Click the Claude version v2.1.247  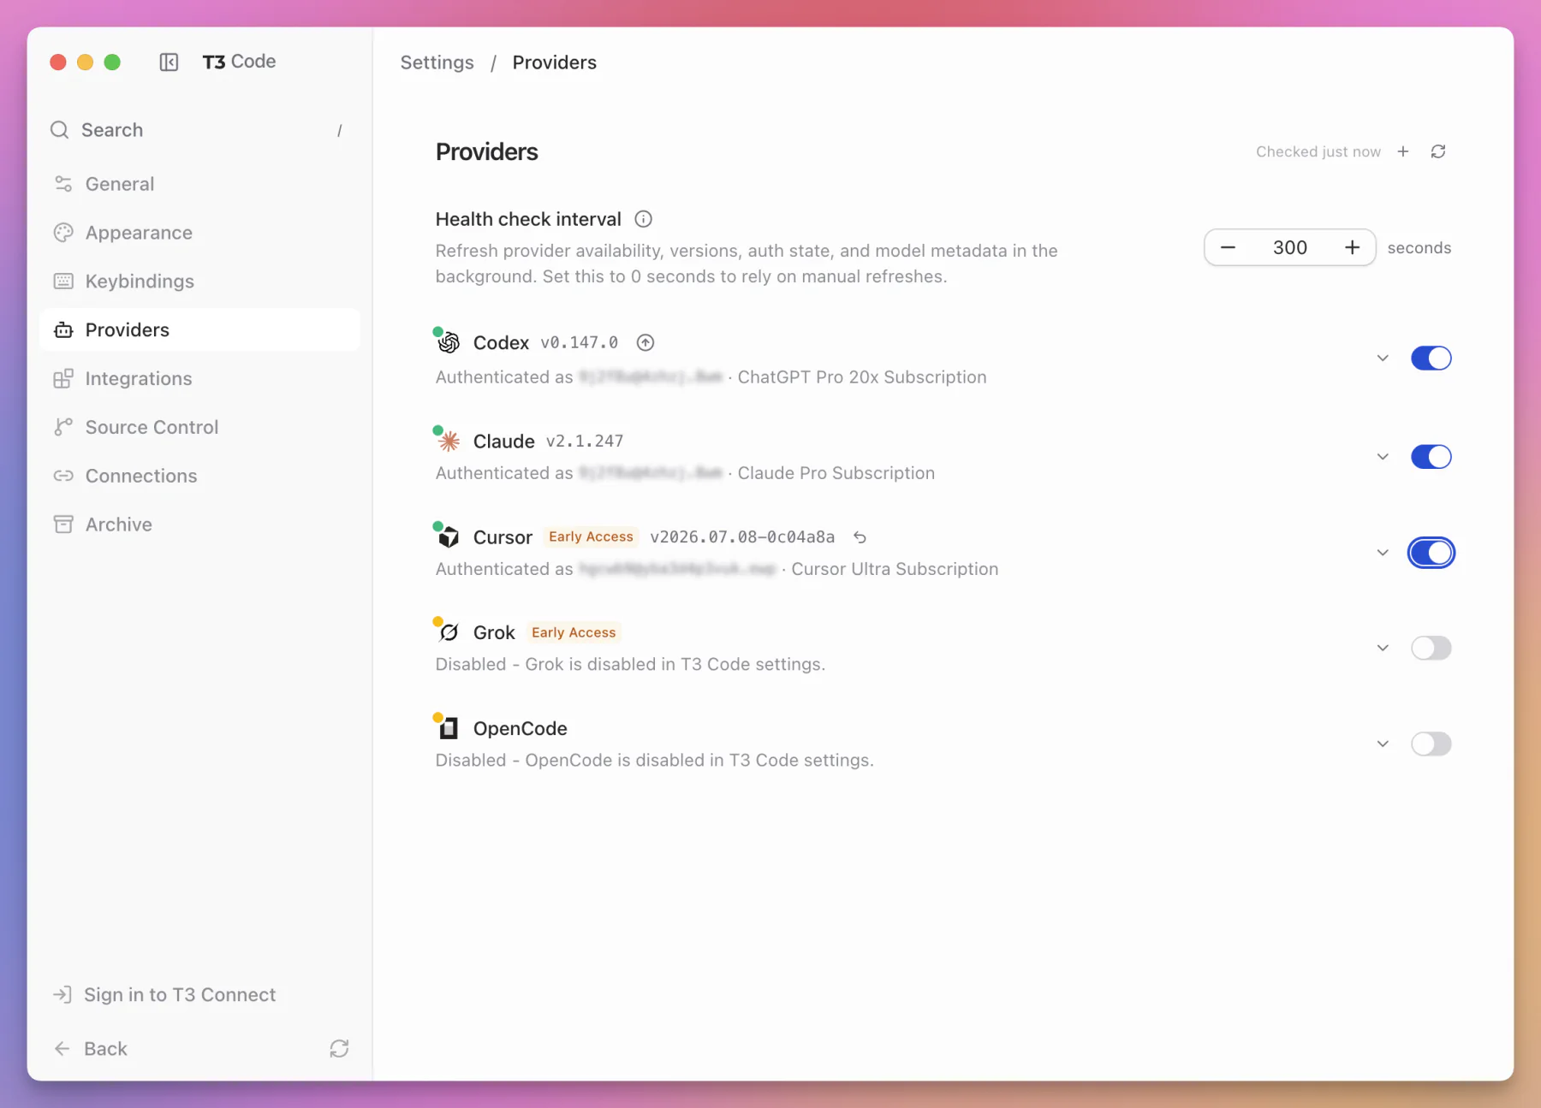[585, 441]
